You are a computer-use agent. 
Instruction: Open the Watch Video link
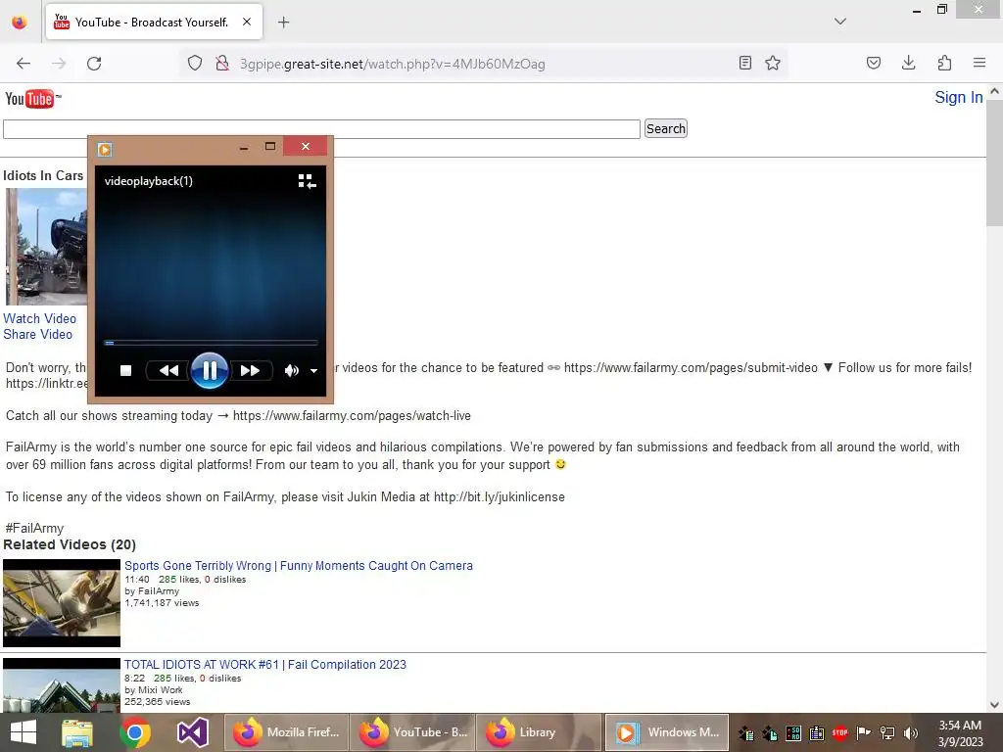pyautogui.click(x=39, y=318)
